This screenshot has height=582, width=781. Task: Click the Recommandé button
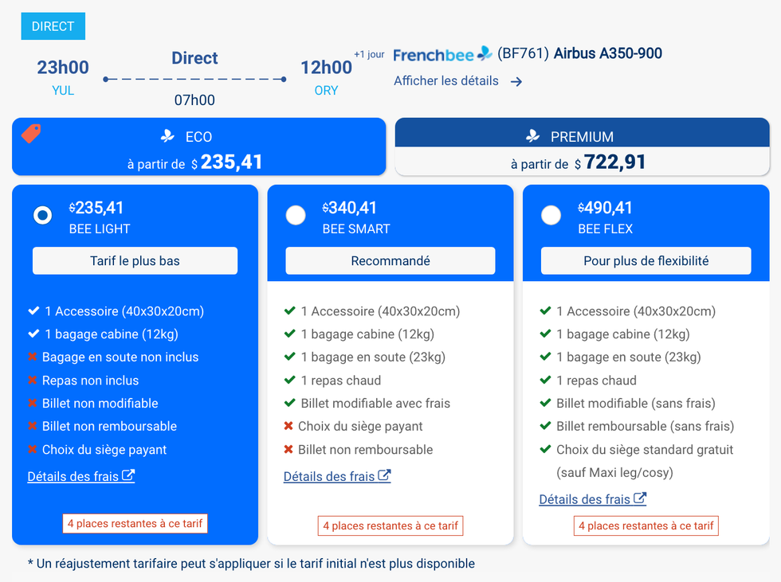[390, 260]
